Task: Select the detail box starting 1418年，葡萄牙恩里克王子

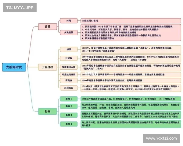Action: coord(131,49)
